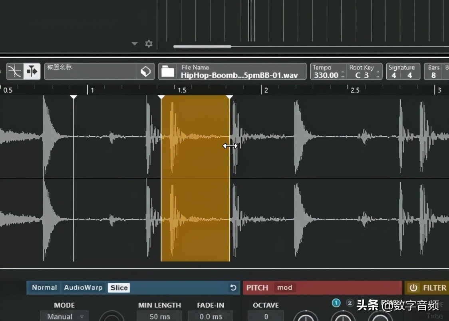Select modulation slot 2 circle
Screen dimensions: 449x321
click(x=350, y=303)
